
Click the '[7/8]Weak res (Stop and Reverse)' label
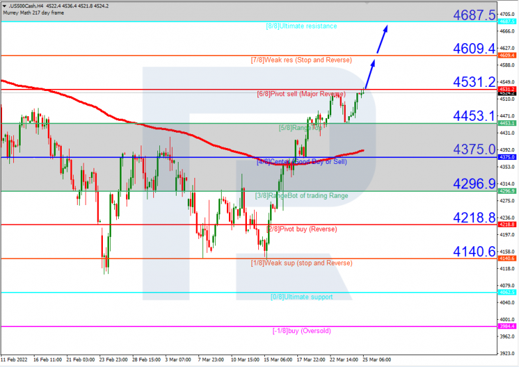[301, 60]
